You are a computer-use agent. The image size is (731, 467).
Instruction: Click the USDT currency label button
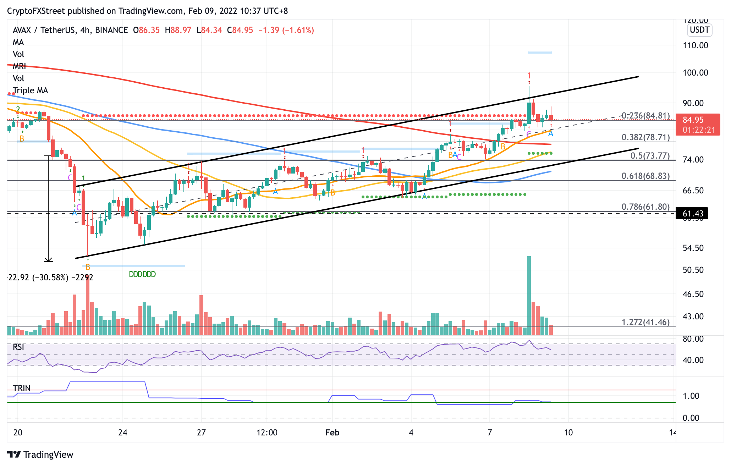pyautogui.click(x=699, y=30)
